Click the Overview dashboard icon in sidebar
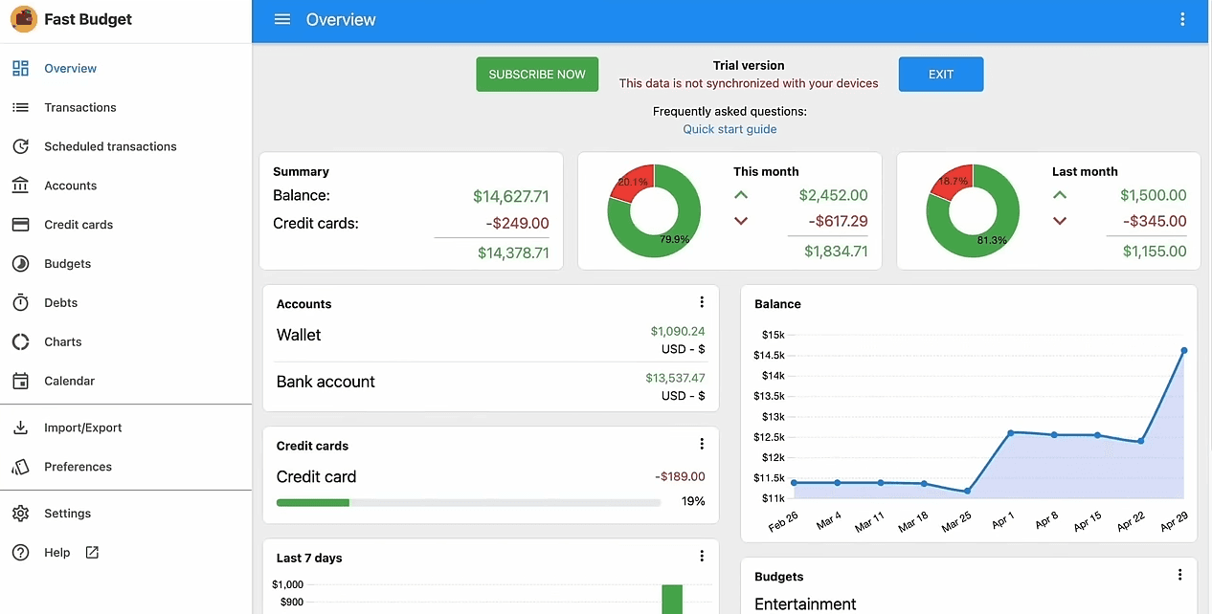The height and width of the screenshot is (614, 1212). 20,68
